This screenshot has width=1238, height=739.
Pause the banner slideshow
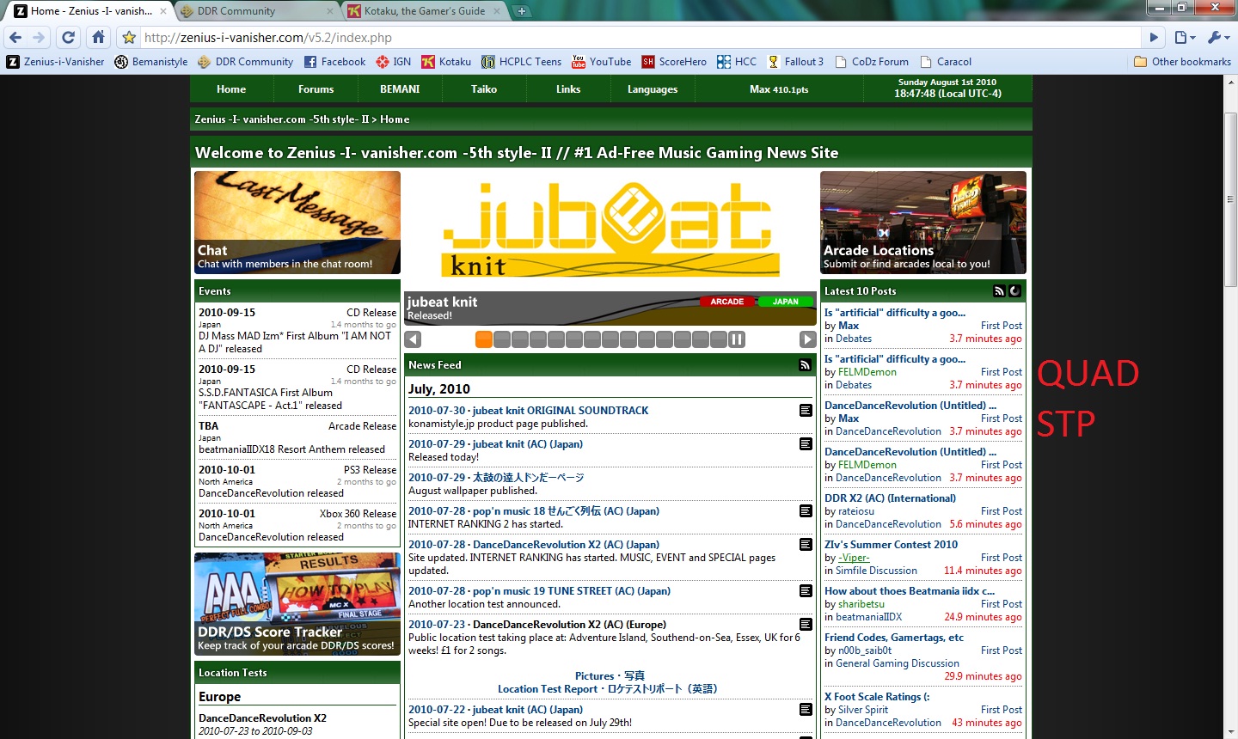point(737,339)
